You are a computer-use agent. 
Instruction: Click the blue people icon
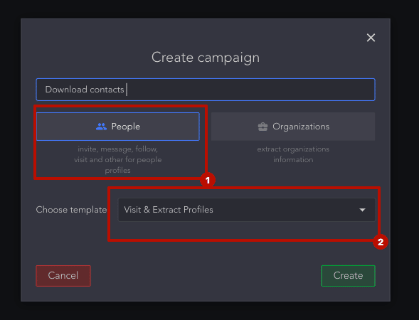coord(101,127)
